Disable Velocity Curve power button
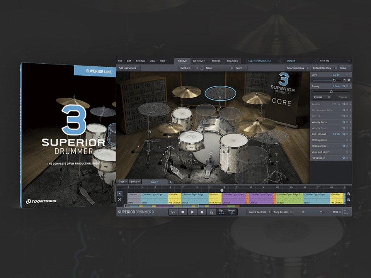Screen dimensions: 371x278 [x=344, y=122]
